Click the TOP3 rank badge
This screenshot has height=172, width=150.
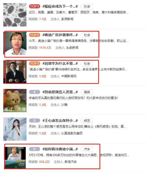pyautogui.click(x=35, y=63)
